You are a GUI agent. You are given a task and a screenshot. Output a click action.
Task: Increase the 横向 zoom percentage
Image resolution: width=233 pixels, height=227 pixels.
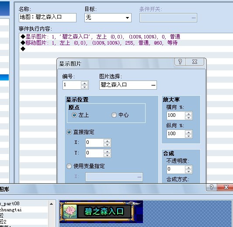point(188,114)
